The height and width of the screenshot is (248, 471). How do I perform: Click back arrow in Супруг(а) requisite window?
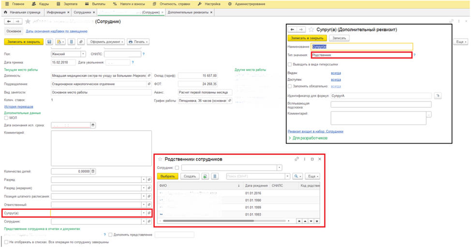[292, 29]
